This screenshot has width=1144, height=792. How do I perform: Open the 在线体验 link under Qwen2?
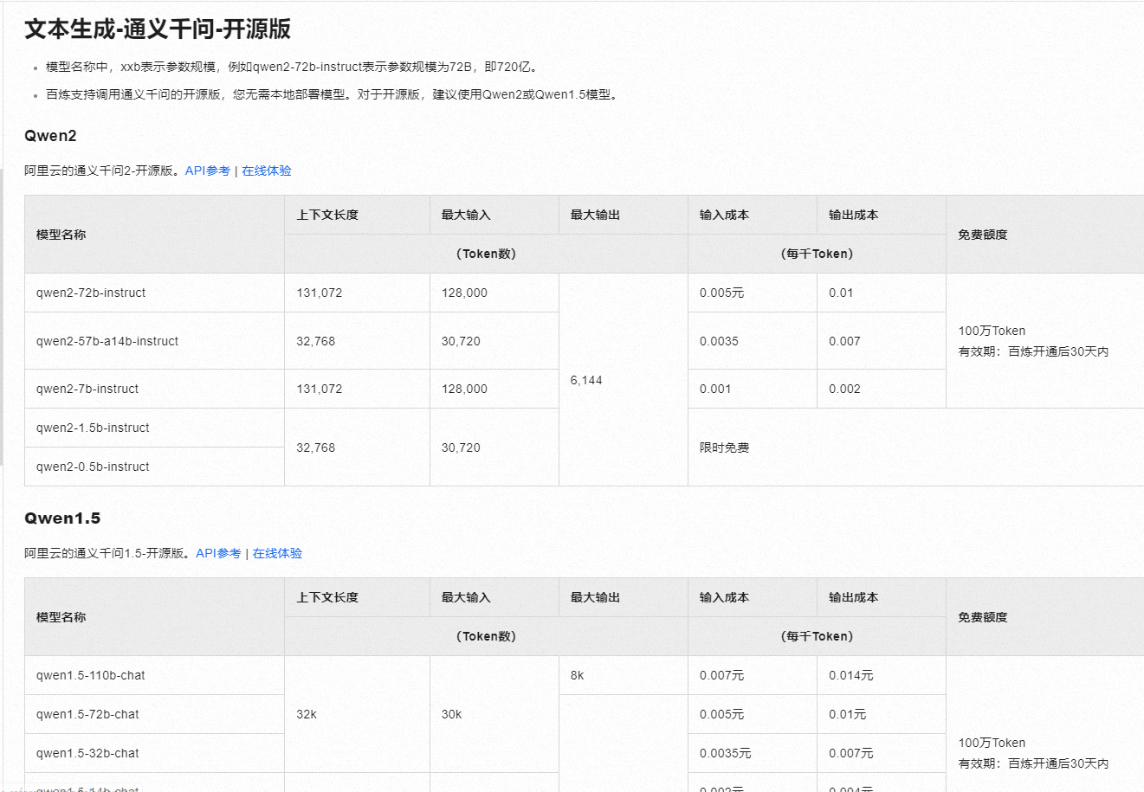267,171
